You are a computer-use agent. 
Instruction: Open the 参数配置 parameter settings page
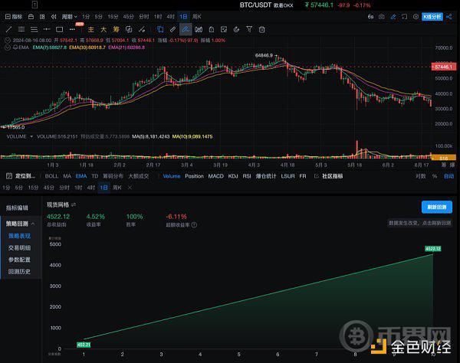(19, 260)
